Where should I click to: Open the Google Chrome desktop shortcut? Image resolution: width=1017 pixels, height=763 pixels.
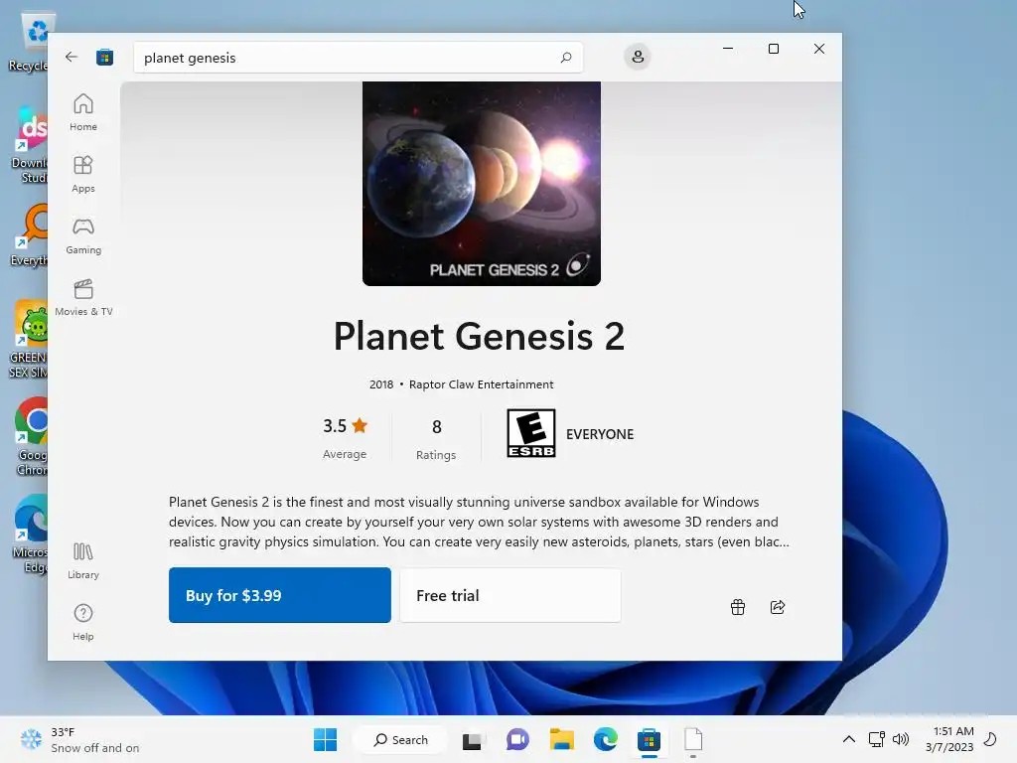[x=31, y=437]
